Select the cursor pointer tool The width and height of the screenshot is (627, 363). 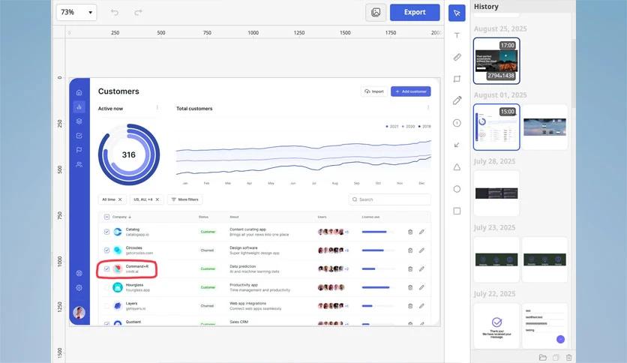click(x=457, y=13)
